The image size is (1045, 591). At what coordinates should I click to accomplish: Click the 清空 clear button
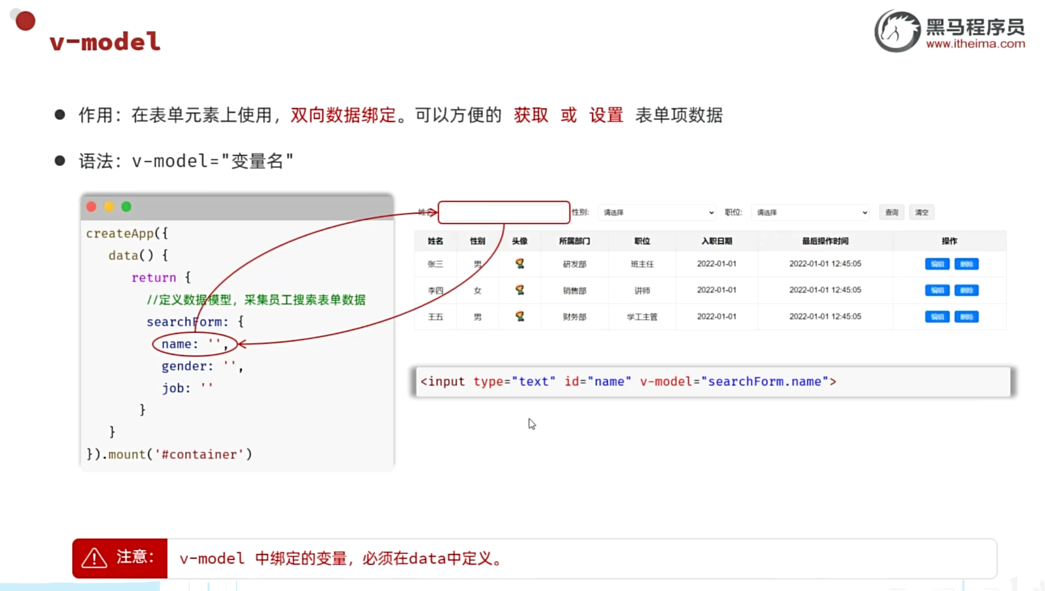[921, 212]
